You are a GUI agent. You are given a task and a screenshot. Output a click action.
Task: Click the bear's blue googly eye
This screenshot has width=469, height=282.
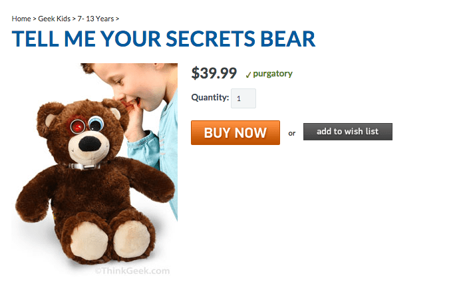[x=96, y=124]
